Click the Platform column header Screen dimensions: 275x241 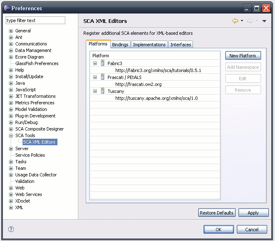click(x=155, y=56)
